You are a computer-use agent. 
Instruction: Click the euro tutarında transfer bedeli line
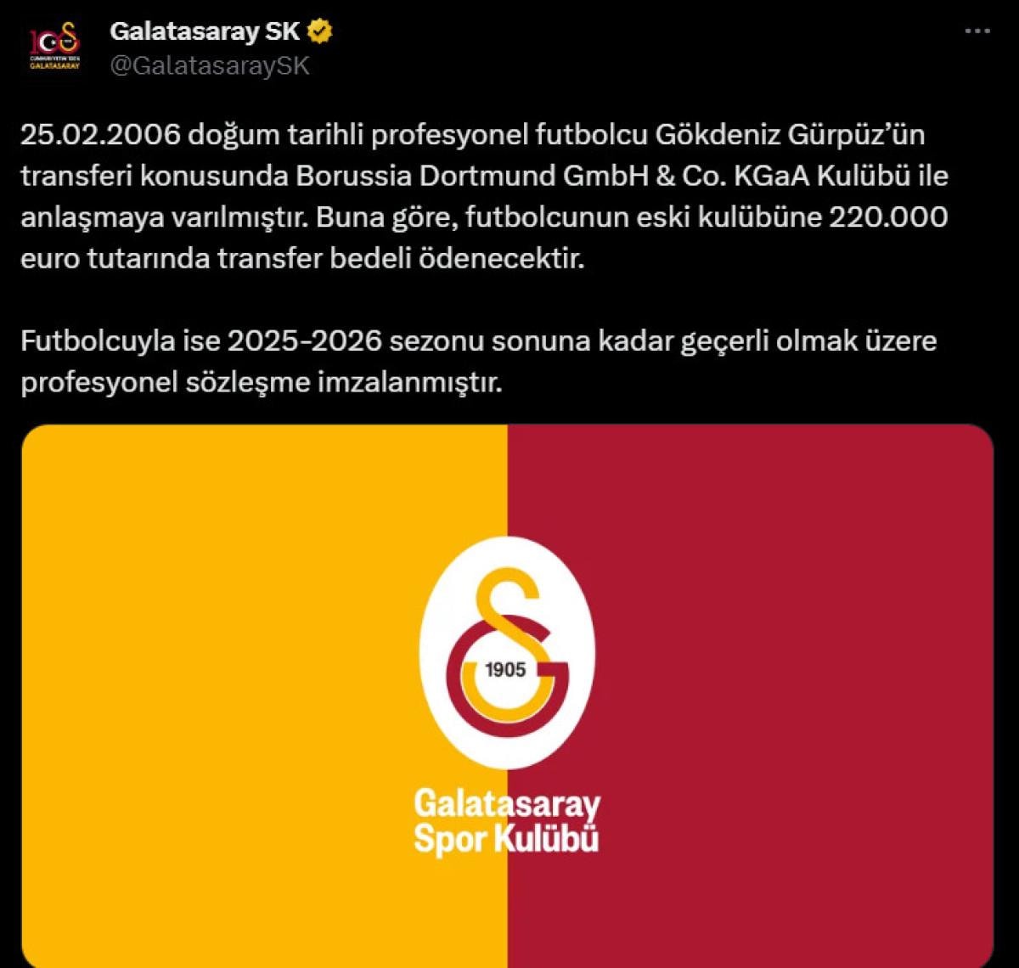click(x=304, y=259)
